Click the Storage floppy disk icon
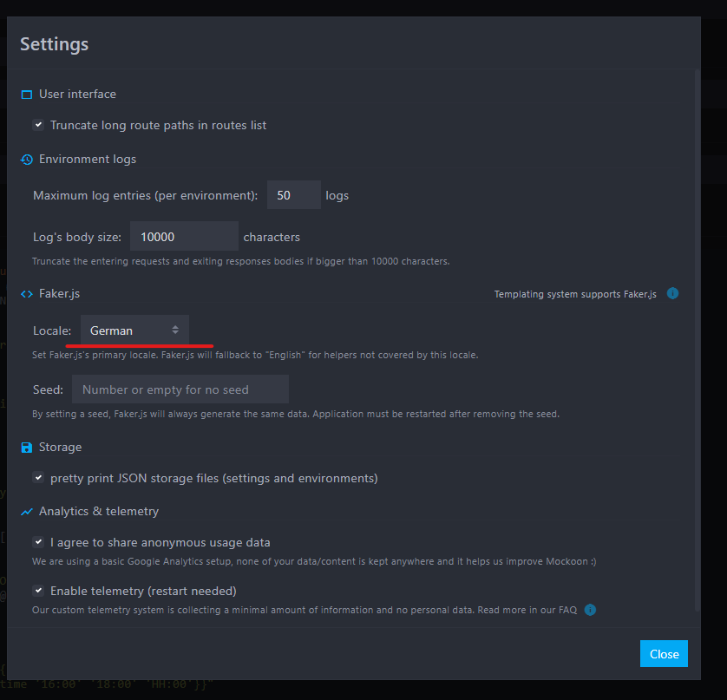Screen dimensions: 727x700 tap(25, 447)
